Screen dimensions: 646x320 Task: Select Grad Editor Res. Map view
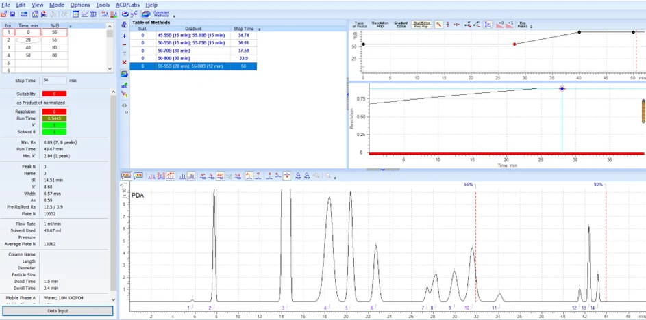421,25
